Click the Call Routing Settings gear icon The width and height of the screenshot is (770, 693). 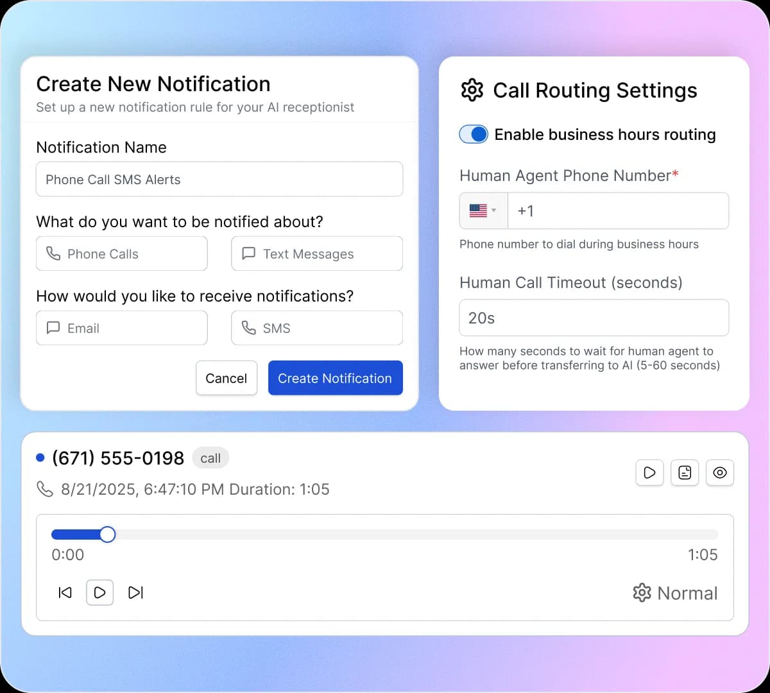point(472,90)
